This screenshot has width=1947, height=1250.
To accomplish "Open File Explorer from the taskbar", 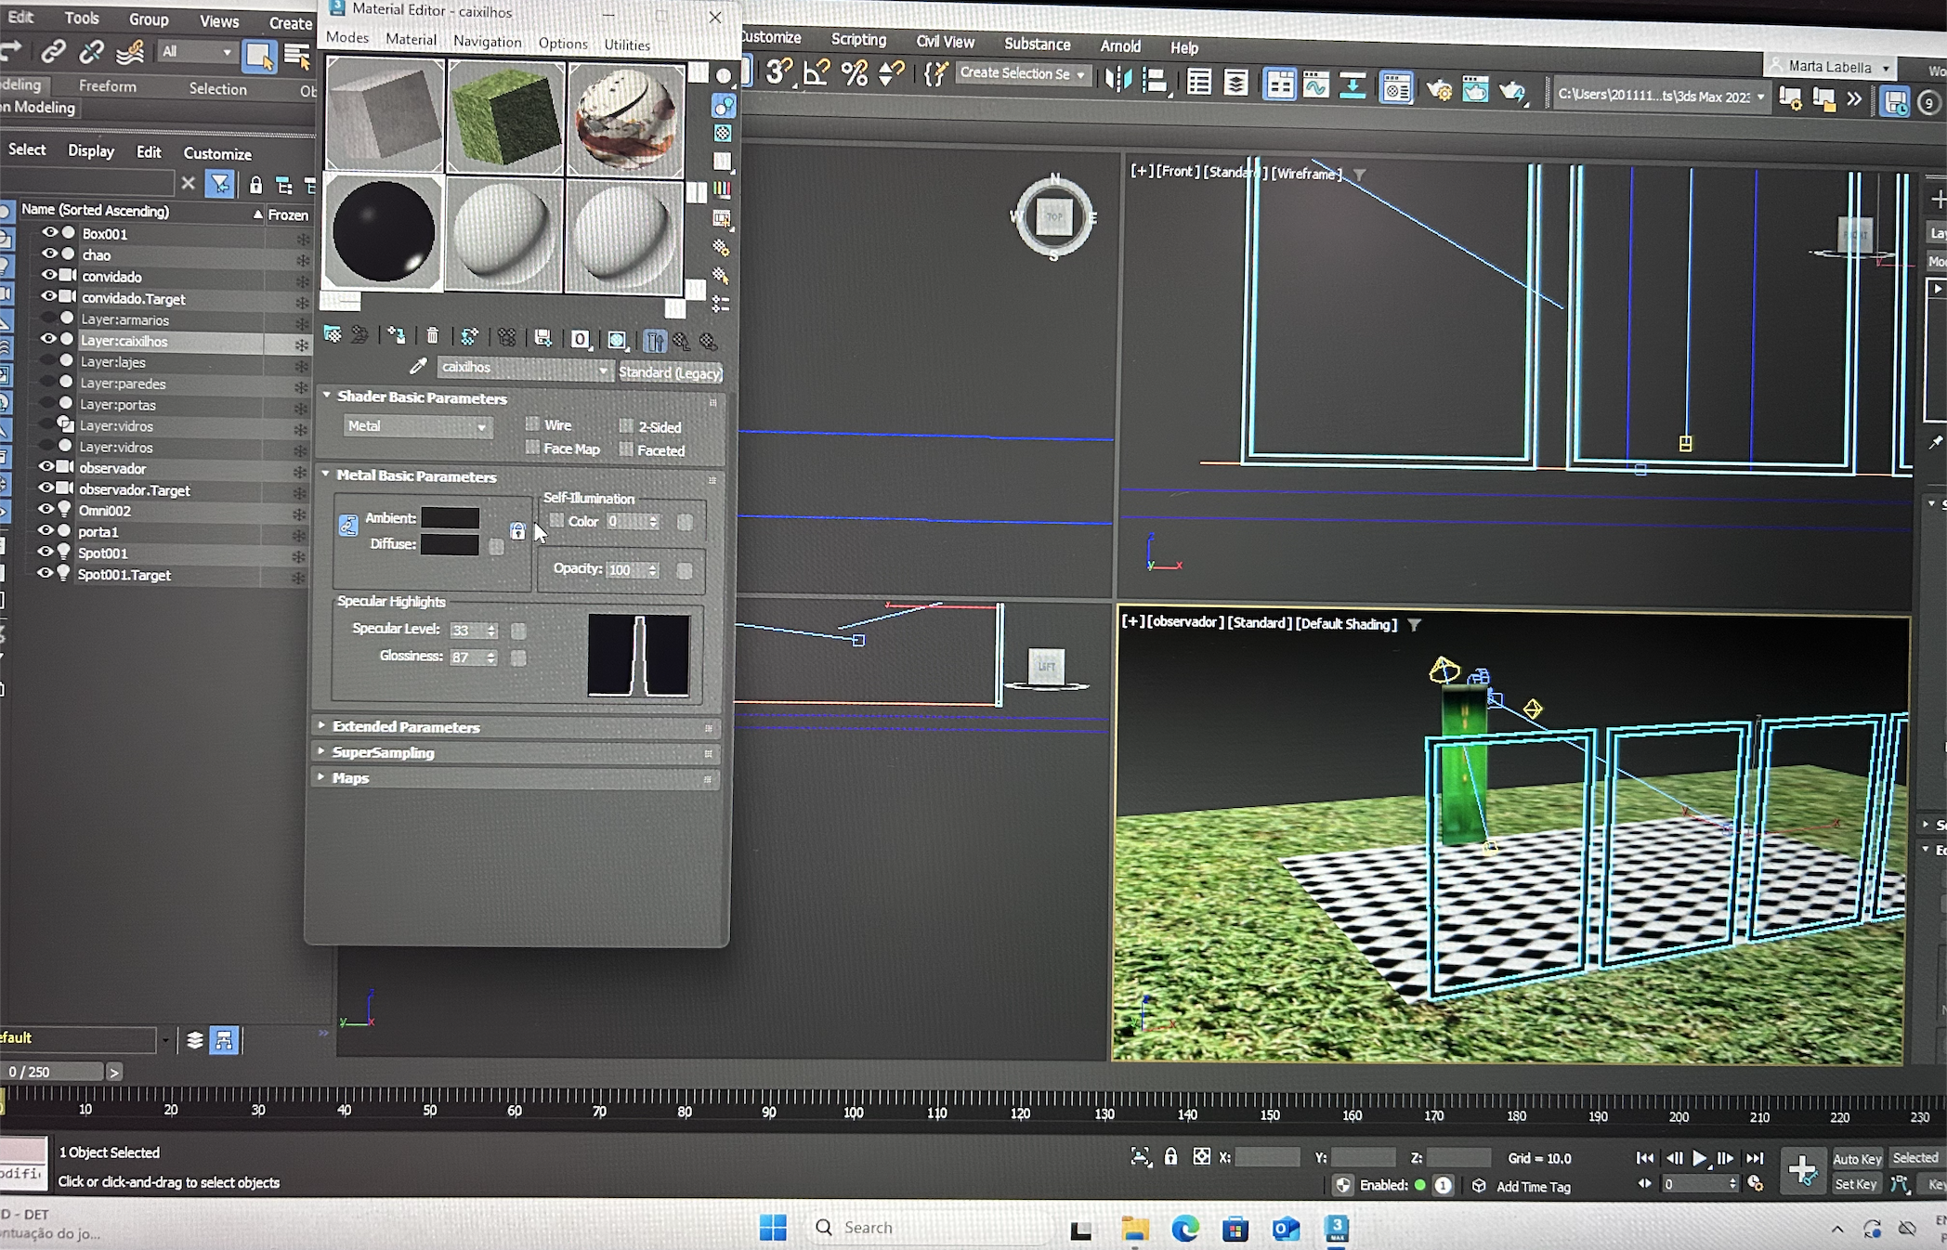I will 1135,1229.
